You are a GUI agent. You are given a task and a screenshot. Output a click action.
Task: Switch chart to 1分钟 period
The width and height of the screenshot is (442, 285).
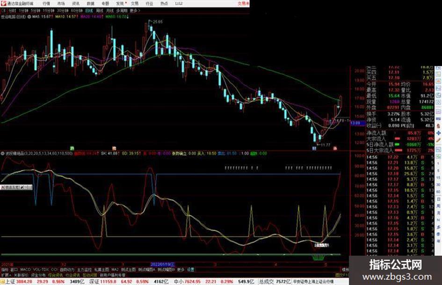(23, 10)
